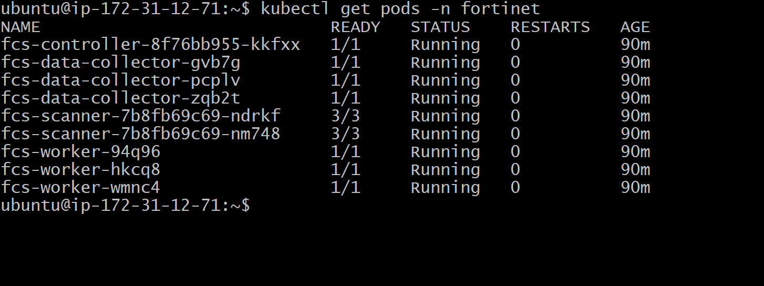
Task: Click the restart count of fcs-worker-94q96
Action: [x=515, y=152]
